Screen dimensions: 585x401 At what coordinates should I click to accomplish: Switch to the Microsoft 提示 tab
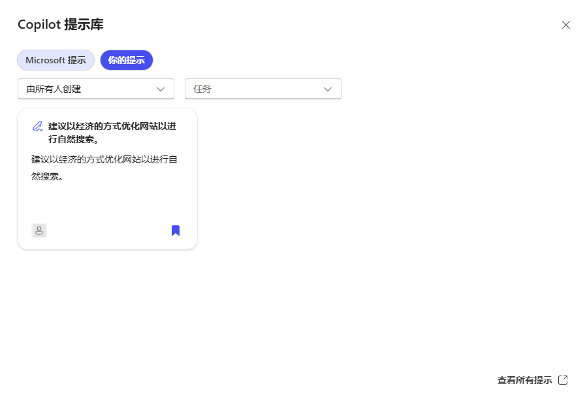pyautogui.click(x=55, y=60)
